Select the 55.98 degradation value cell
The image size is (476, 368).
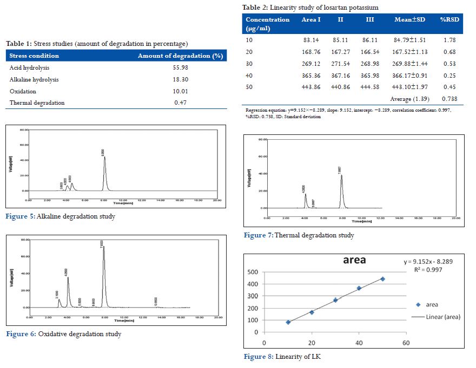(x=180, y=68)
